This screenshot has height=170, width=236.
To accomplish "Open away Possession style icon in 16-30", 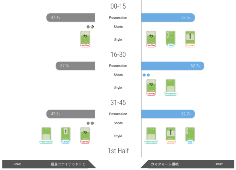I will point(171,87).
